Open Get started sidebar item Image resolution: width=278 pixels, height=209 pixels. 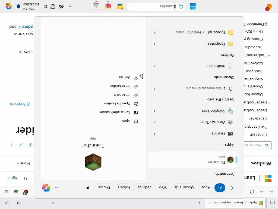[x=258, y=119]
